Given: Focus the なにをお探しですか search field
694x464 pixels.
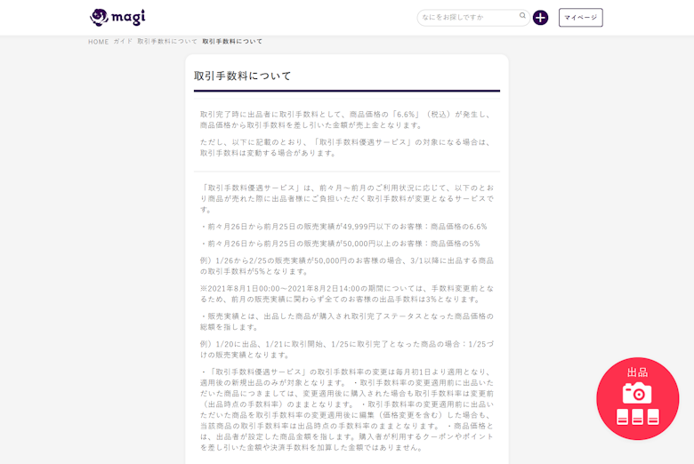Looking at the screenshot, I should (467, 17).
